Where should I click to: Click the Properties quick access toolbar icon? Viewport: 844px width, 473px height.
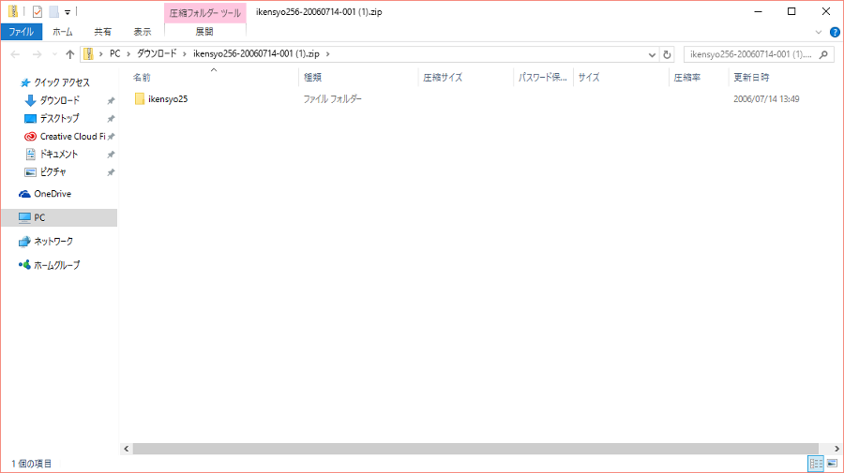click(x=38, y=11)
